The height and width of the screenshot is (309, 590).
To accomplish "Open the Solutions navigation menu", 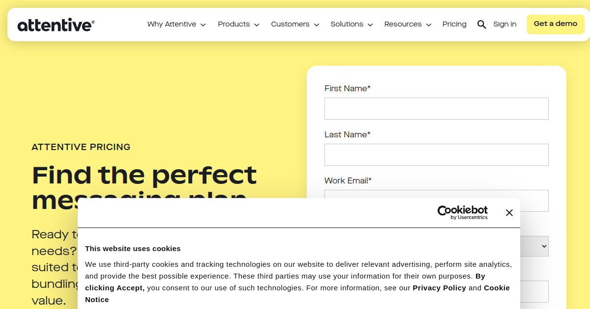I will (x=352, y=25).
